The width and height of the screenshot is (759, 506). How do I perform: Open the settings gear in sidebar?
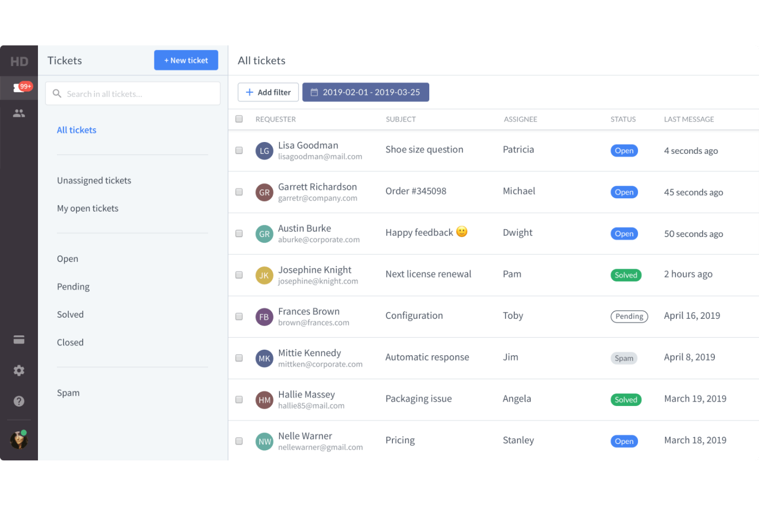(19, 370)
